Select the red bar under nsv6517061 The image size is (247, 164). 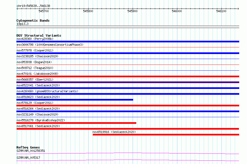(128, 129)
